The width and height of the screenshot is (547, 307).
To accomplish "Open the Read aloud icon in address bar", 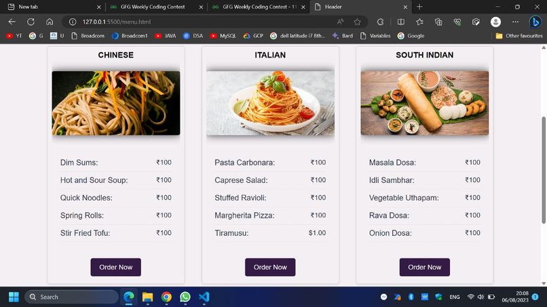I will (x=340, y=22).
